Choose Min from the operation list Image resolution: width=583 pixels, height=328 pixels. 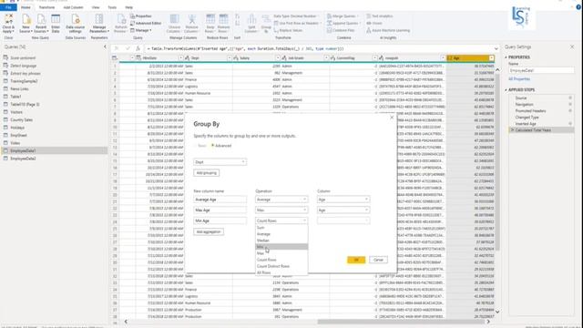(x=281, y=247)
